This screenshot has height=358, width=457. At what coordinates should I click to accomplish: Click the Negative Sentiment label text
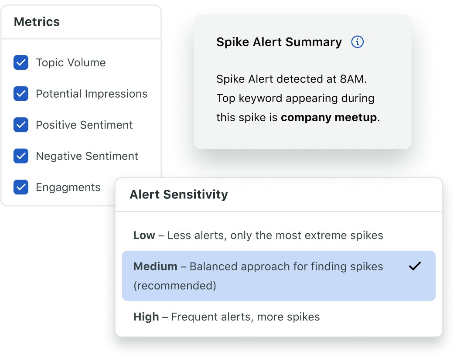point(87,156)
